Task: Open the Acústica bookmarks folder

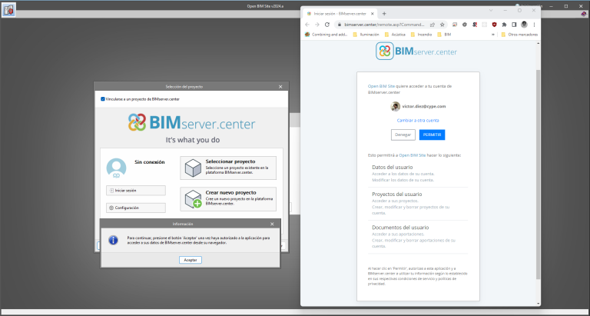Action: pyautogui.click(x=395, y=35)
